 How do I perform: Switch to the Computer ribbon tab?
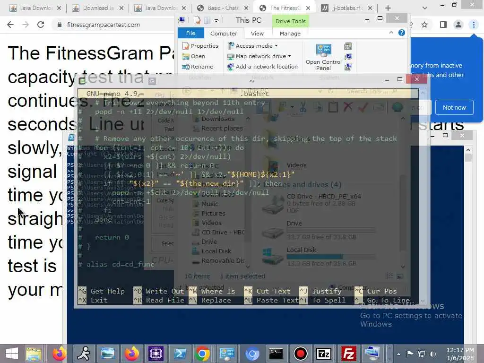coord(224,34)
